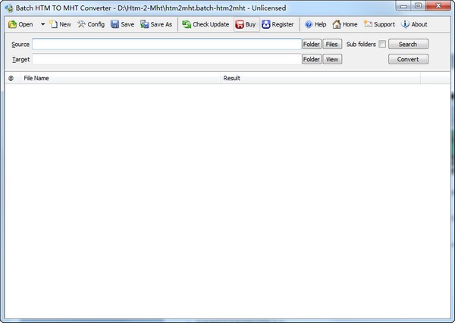Open Support from the toolbar
455x323 pixels.
coord(380,24)
